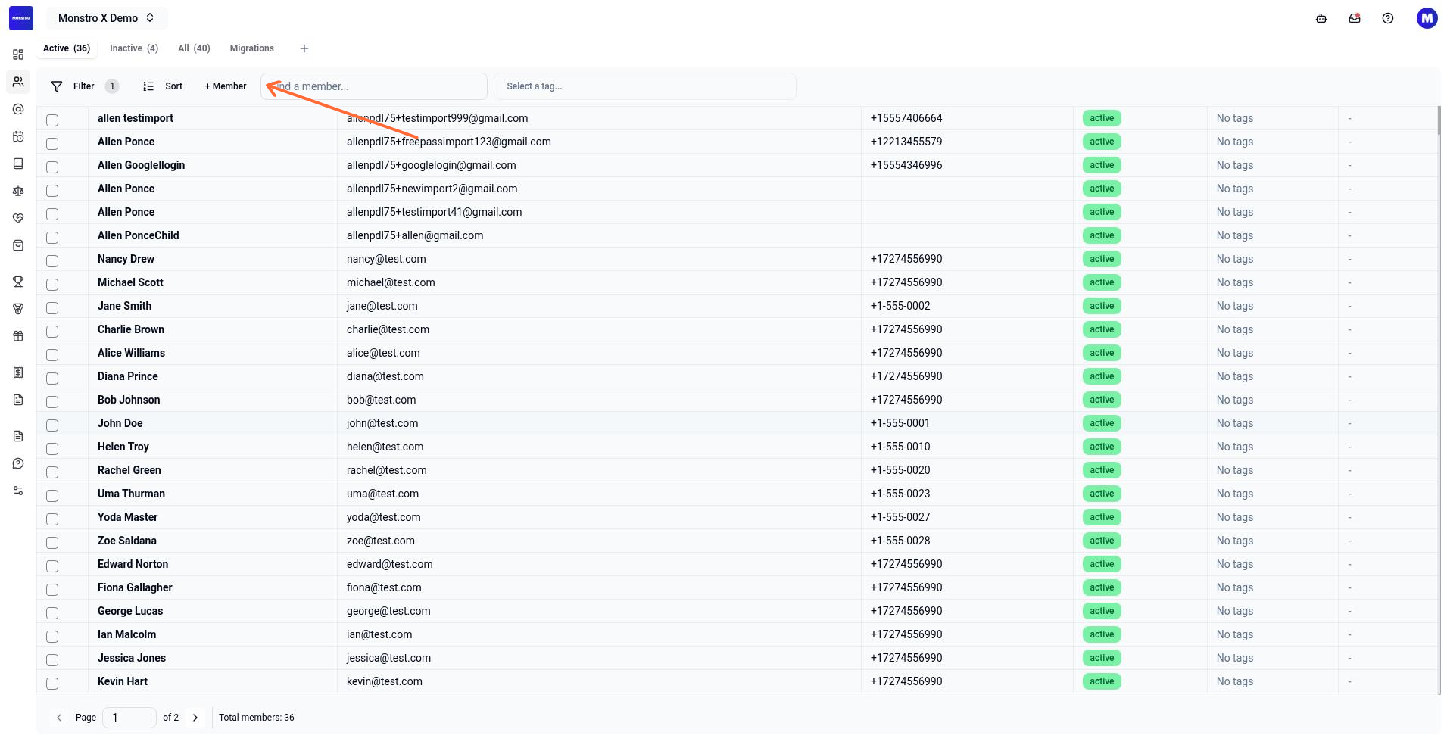Click email george@test.com

click(x=388, y=611)
